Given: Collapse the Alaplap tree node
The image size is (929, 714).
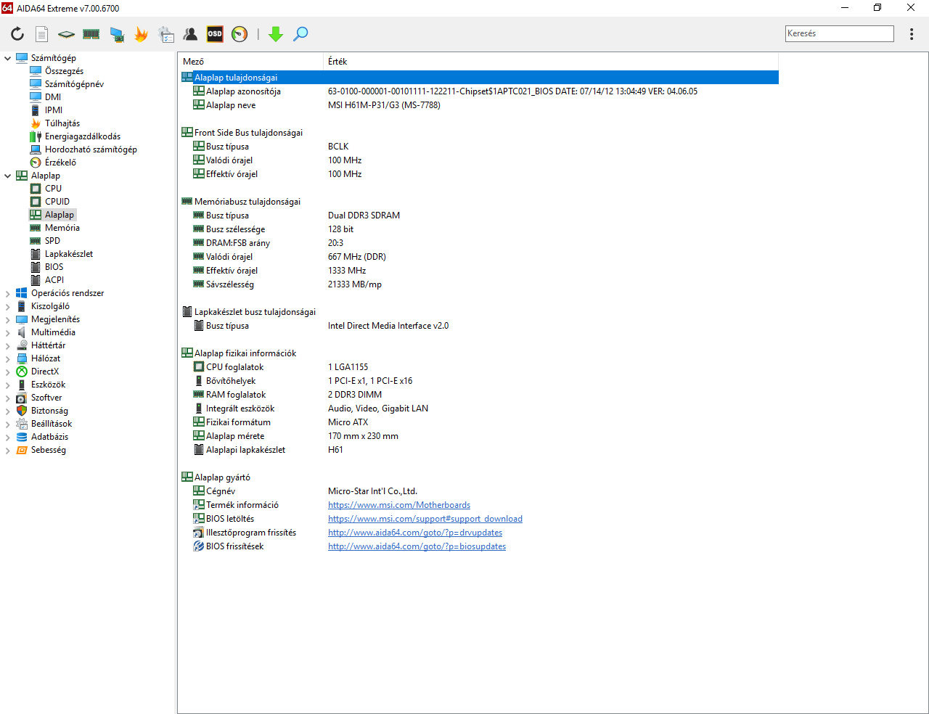Looking at the screenshot, I should [8, 176].
